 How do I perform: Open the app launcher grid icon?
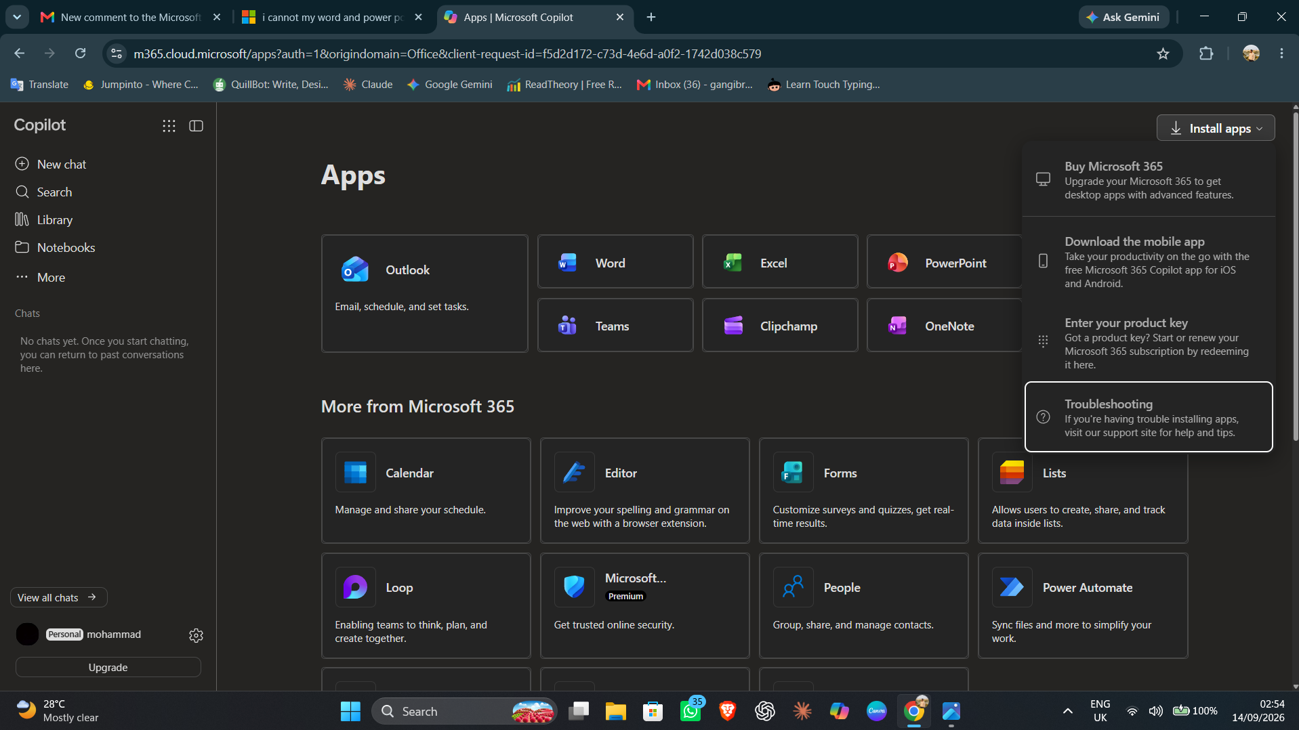[169, 126]
